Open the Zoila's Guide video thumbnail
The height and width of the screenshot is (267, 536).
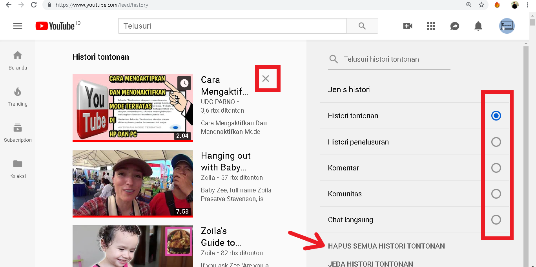133,246
